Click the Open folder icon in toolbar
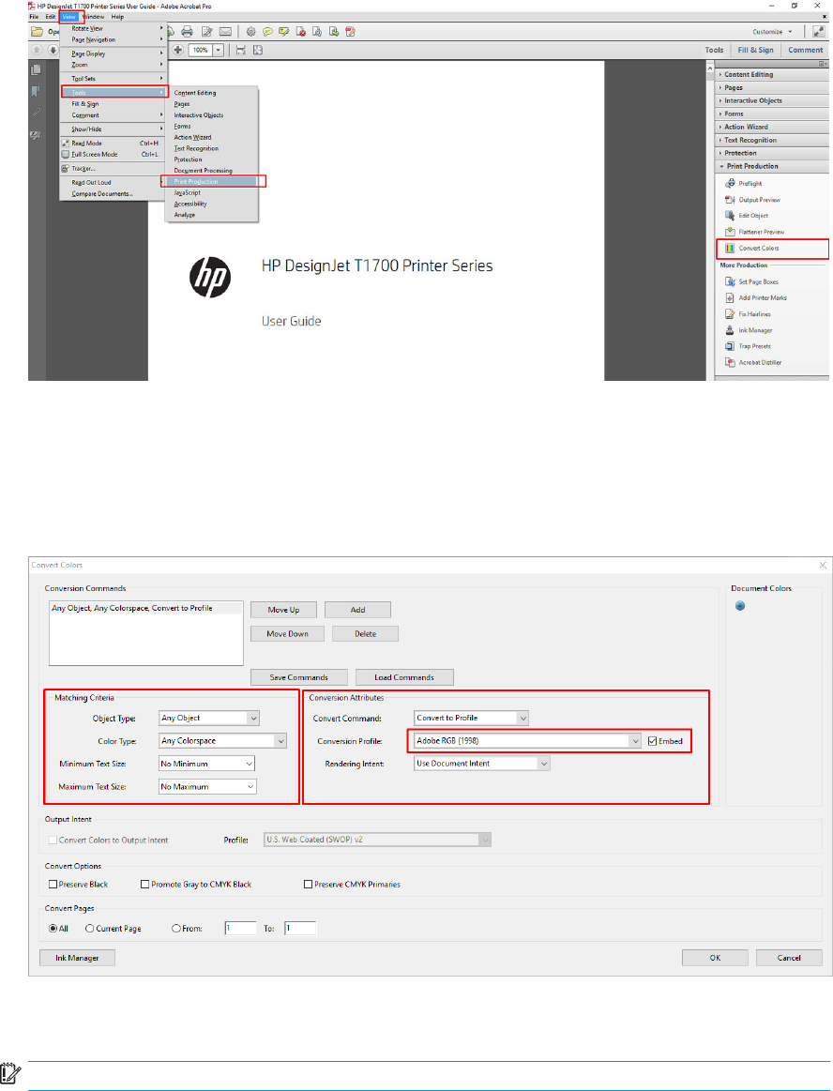The height and width of the screenshot is (1091, 833). pyautogui.click(x=37, y=31)
